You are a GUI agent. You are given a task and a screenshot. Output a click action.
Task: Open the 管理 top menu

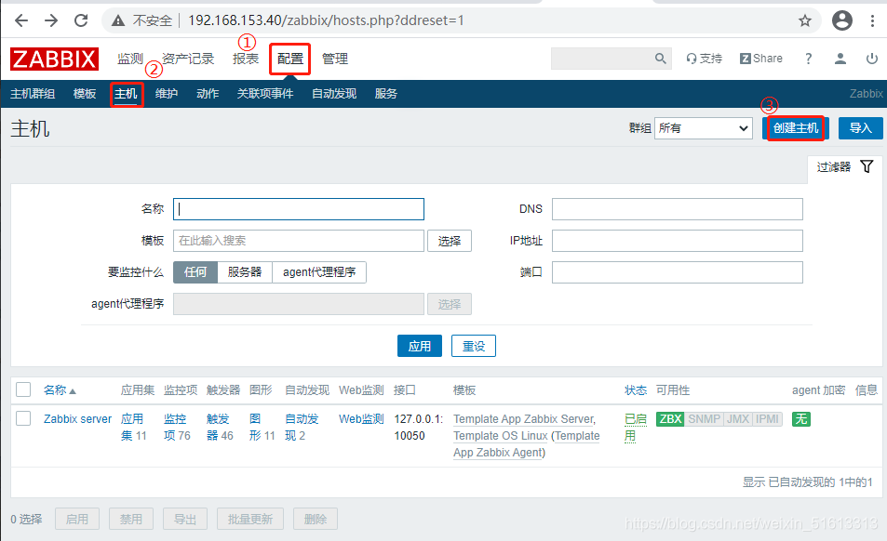point(335,59)
